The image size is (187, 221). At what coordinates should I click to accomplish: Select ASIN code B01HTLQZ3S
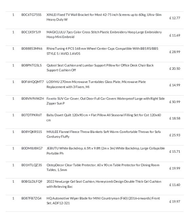tap(32, 165)
